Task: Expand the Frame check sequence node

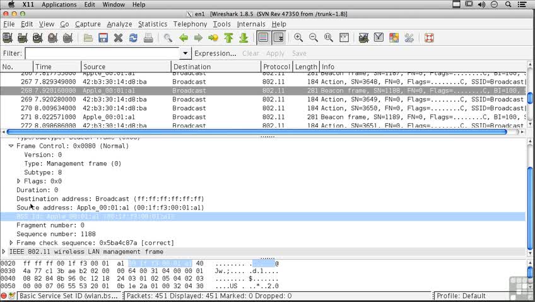Action: click(11, 243)
